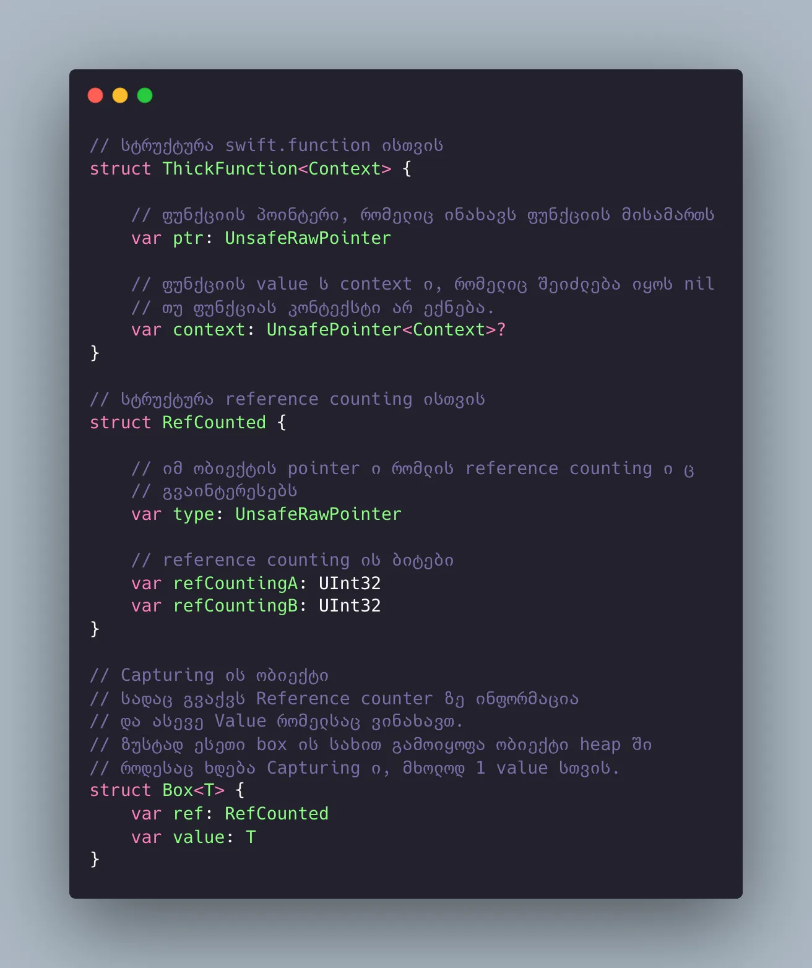This screenshot has width=812, height=968.
Task: Click the UnsafeRawPointer type of ptr
Action: click(x=308, y=238)
